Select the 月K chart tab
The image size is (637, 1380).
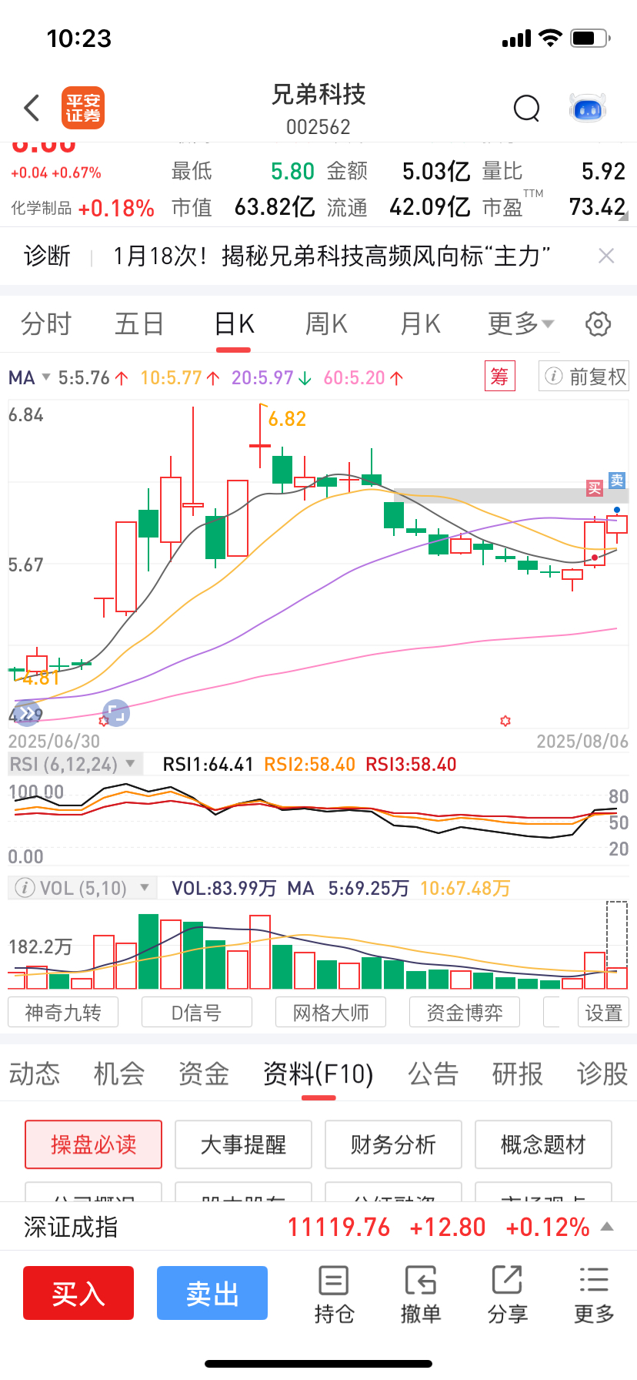point(420,324)
